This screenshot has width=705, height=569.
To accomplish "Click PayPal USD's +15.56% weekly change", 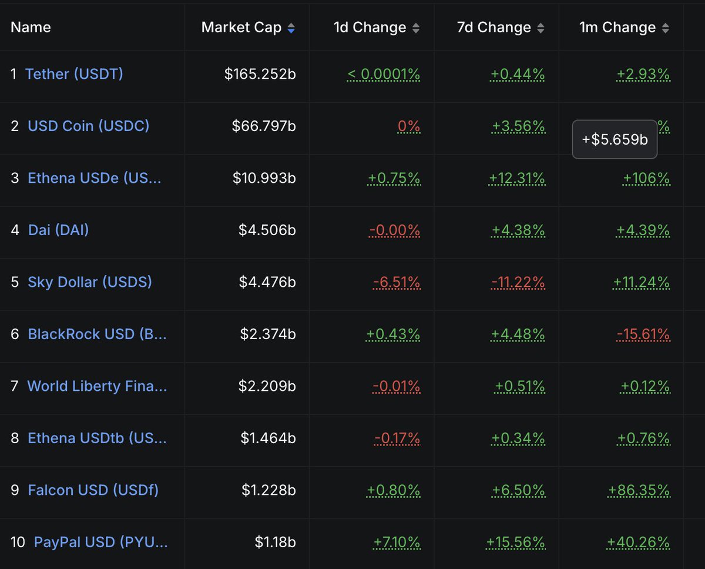I will tap(516, 543).
